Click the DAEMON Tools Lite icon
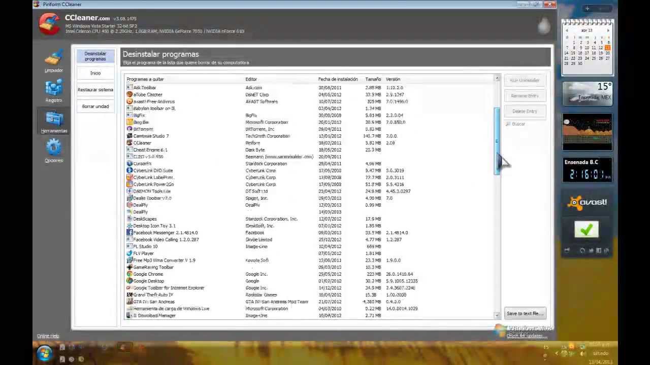The image size is (650, 365). click(x=129, y=191)
